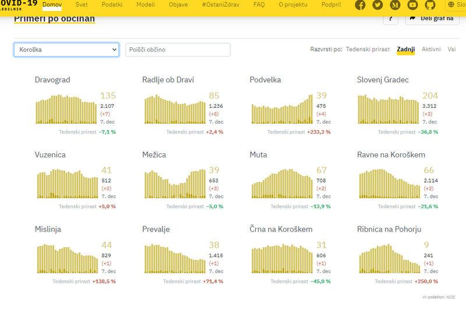Switch to the Podatki menu item
The image size is (466, 312).
(x=112, y=5)
